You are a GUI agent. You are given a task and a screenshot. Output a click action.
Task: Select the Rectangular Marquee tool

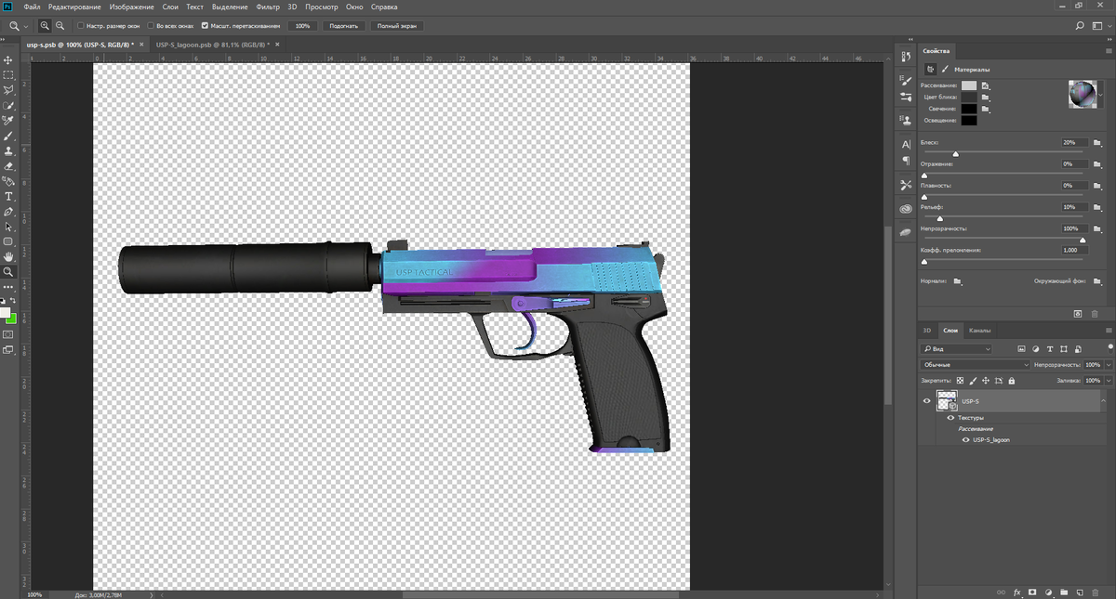[x=8, y=74]
